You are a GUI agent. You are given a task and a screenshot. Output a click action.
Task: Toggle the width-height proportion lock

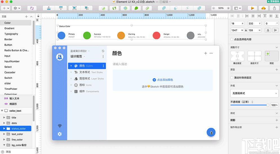point(246,30)
